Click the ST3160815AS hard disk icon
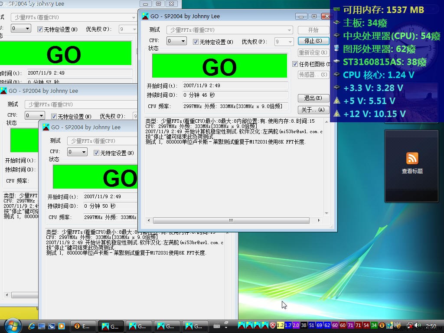The height and width of the screenshot is (333, 444). (336, 61)
